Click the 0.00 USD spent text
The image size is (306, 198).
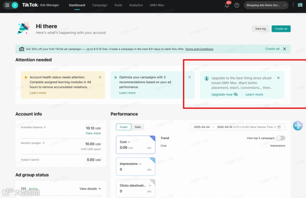pyautogui.click(x=91, y=149)
